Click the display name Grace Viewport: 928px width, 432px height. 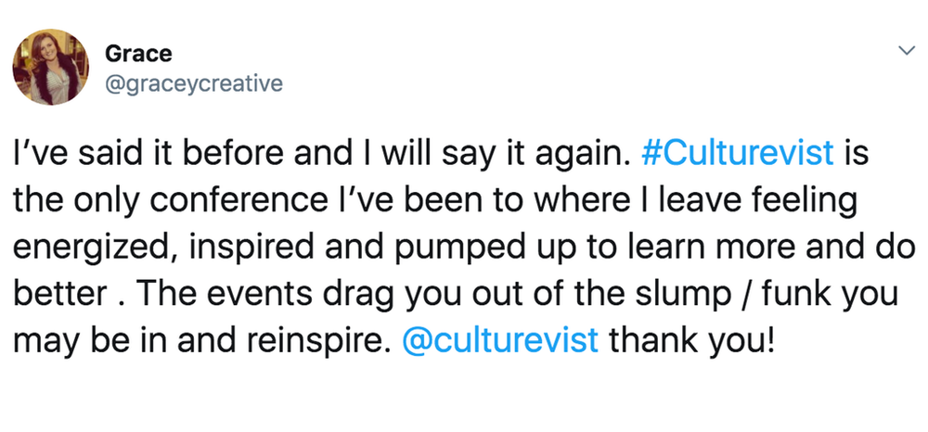(x=138, y=54)
